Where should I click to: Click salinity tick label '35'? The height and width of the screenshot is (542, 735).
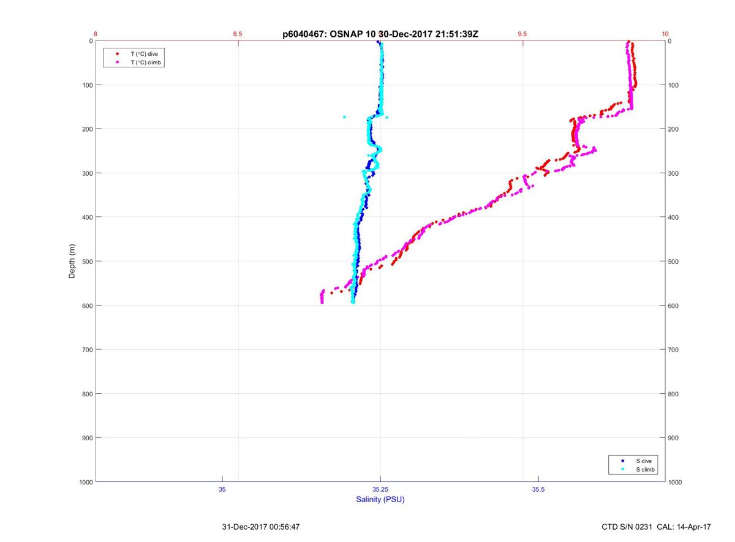pos(222,489)
